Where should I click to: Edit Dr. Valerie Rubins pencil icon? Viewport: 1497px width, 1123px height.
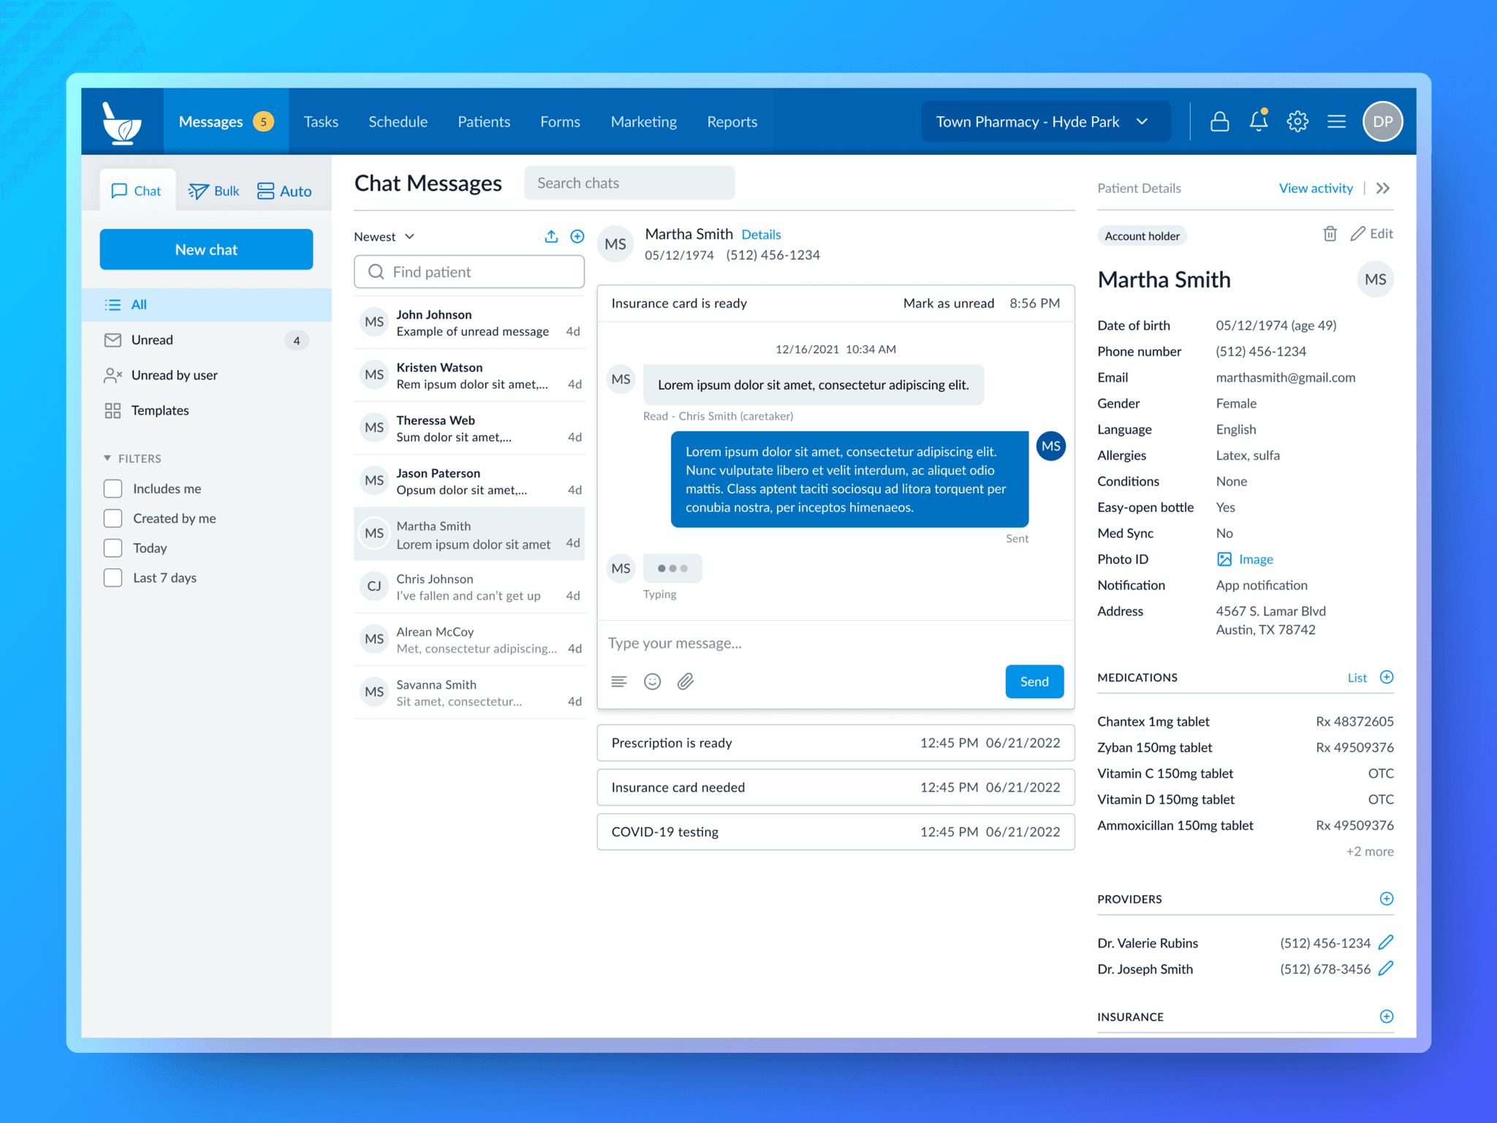click(1385, 942)
